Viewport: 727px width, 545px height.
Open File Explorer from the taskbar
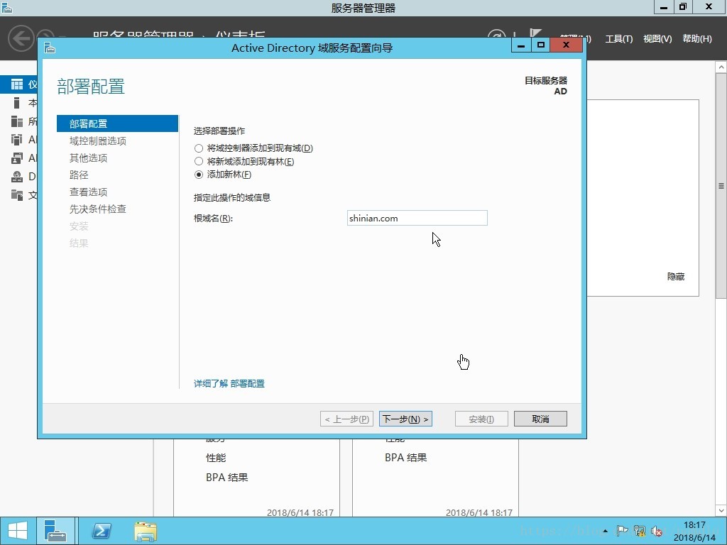click(146, 531)
